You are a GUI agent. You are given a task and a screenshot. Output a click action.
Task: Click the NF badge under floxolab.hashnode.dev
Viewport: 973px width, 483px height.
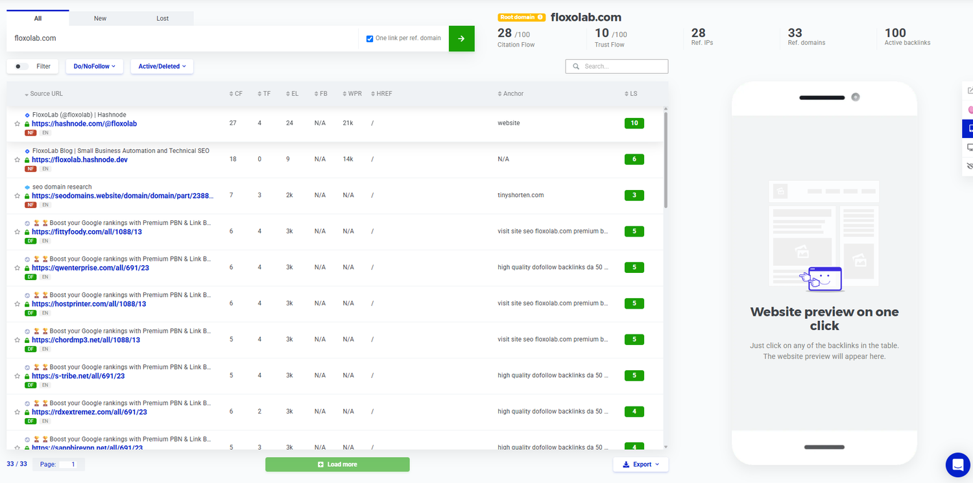30,169
